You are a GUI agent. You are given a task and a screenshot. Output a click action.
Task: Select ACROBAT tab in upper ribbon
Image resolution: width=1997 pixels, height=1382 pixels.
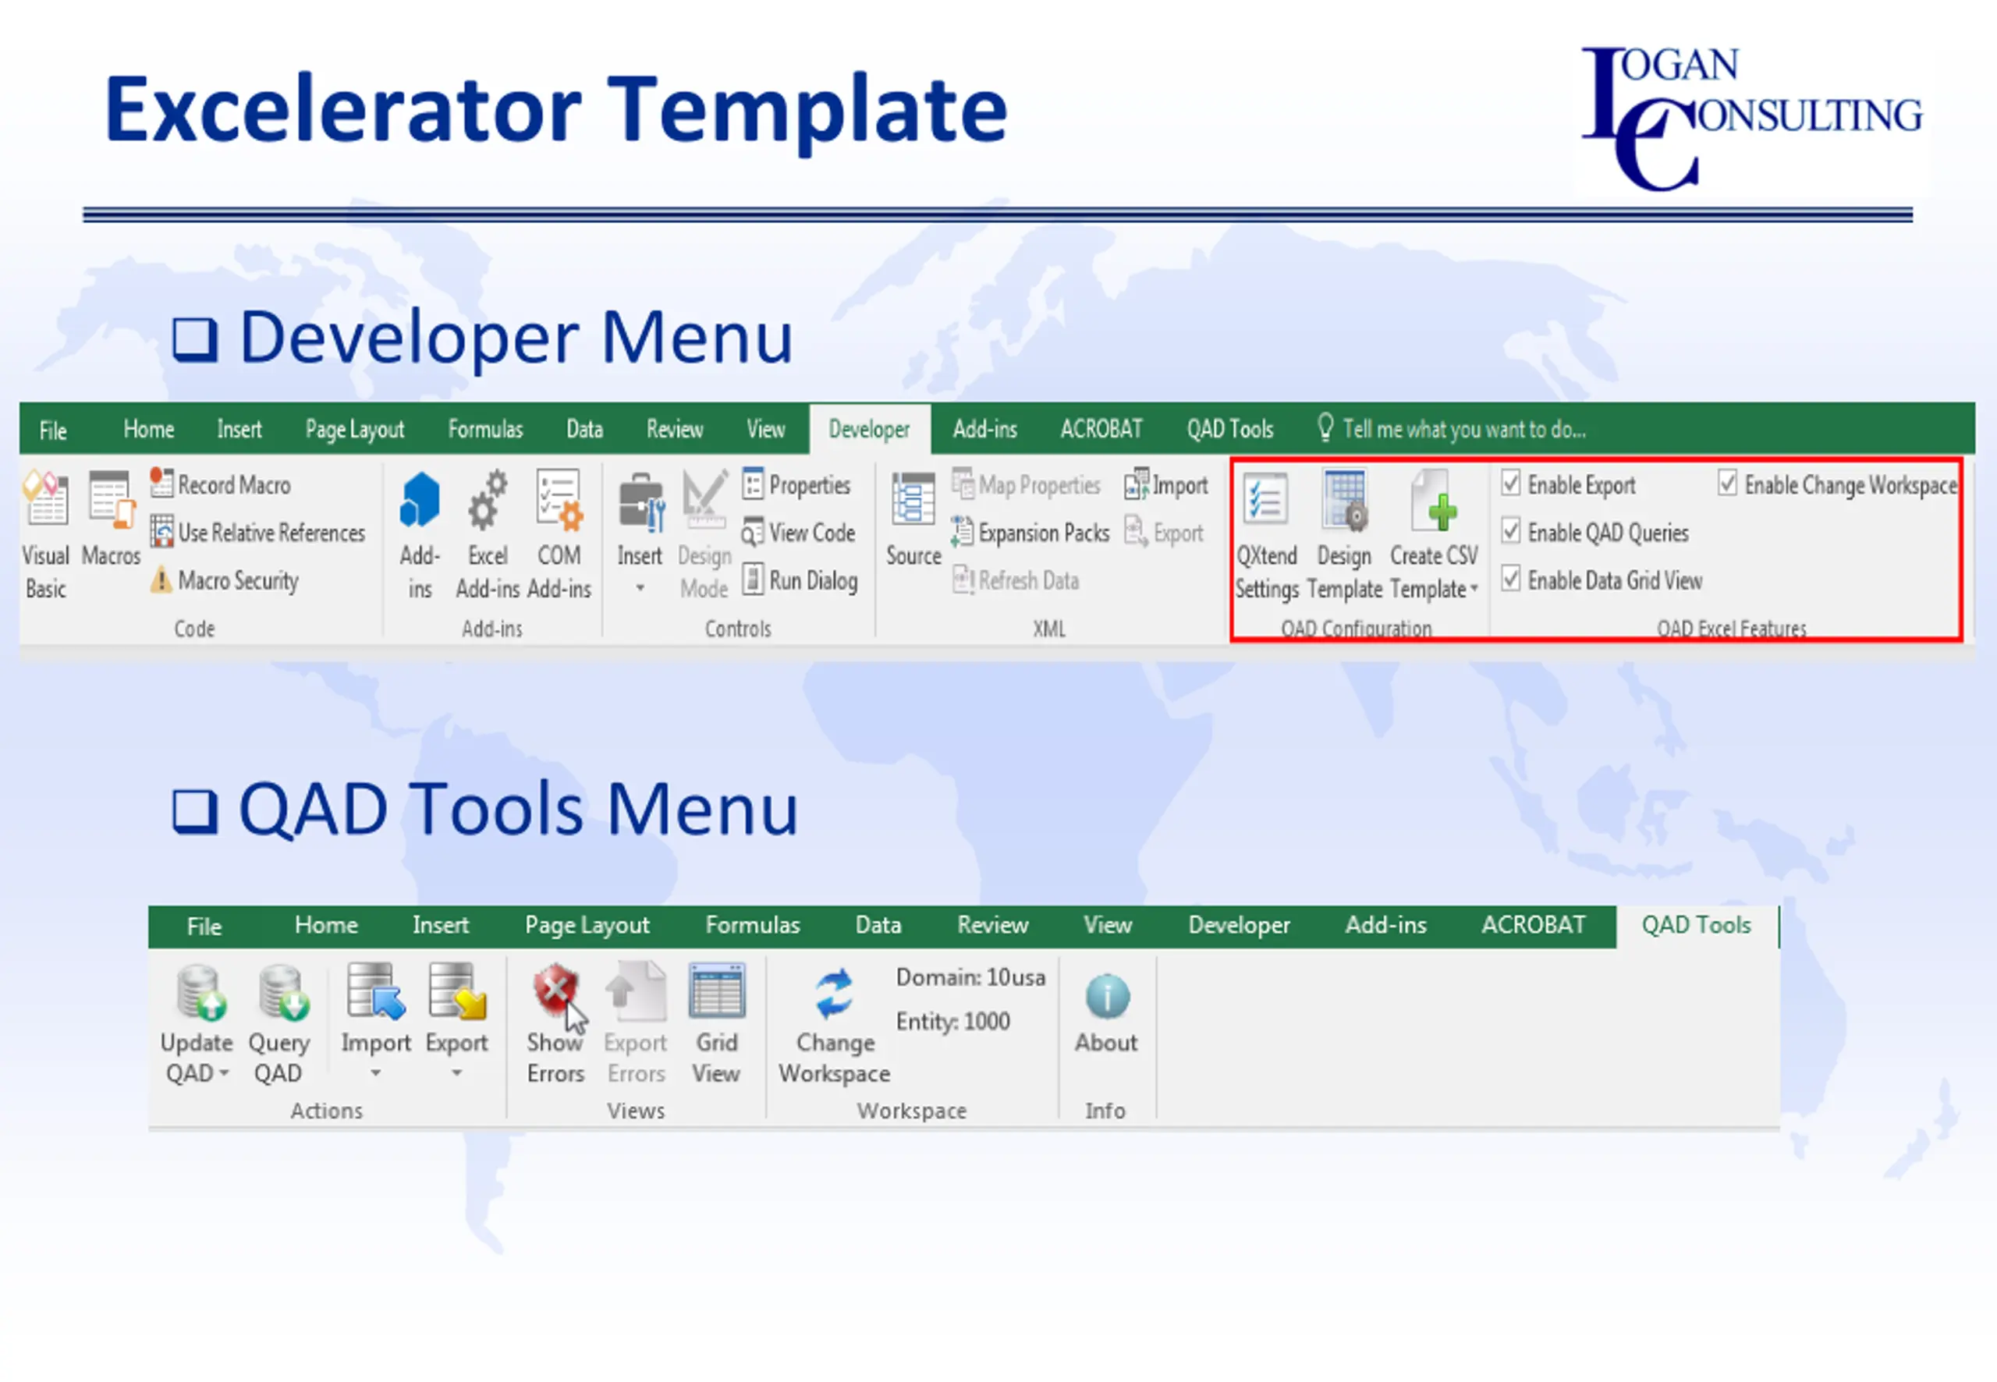point(1101,430)
